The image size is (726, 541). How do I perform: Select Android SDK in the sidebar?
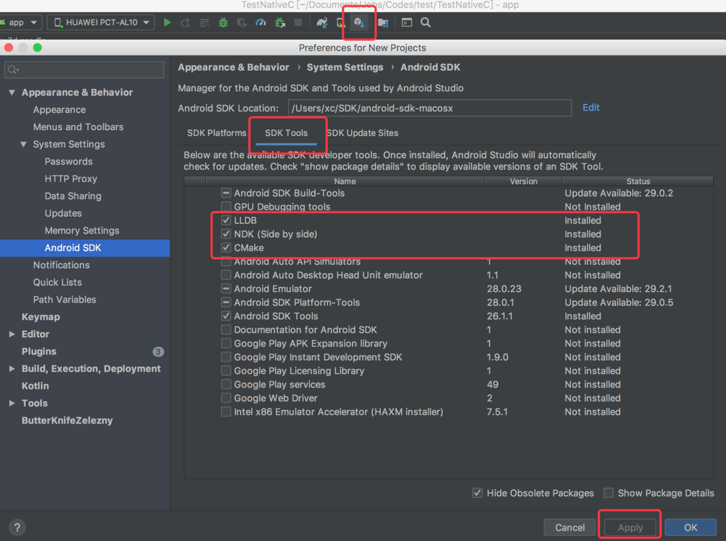pyautogui.click(x=85, y=248)
